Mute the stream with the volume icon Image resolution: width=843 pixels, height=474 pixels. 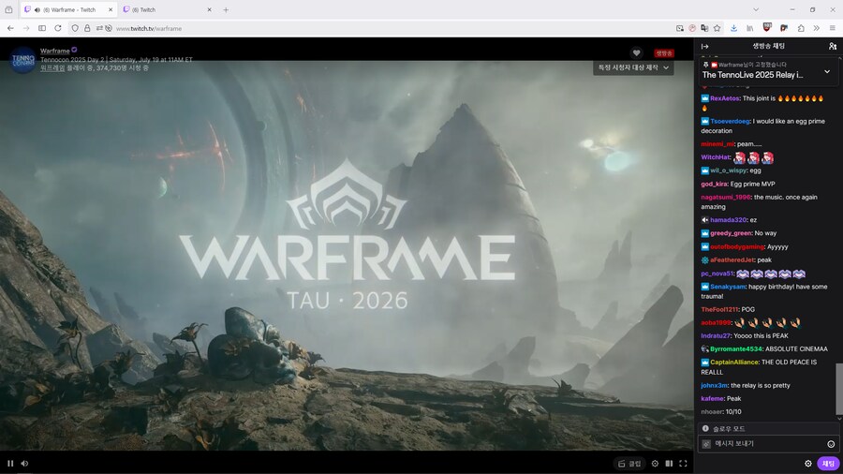click(x=24, y=464)
